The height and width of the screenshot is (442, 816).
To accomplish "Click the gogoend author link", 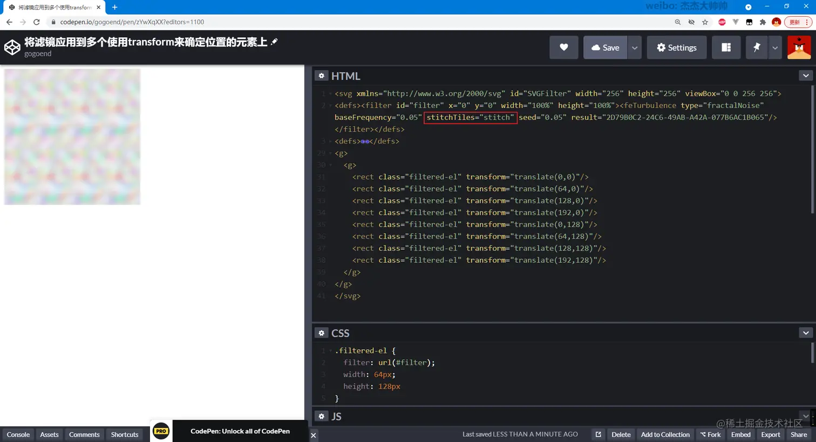I will (38, 53).
